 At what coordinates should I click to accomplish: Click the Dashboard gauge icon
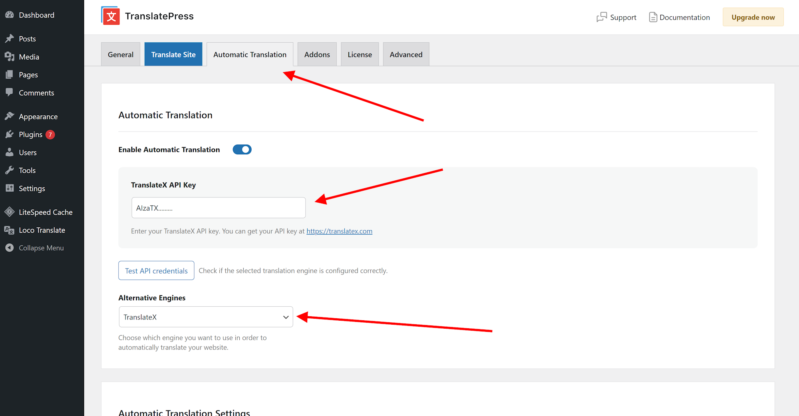10,15
